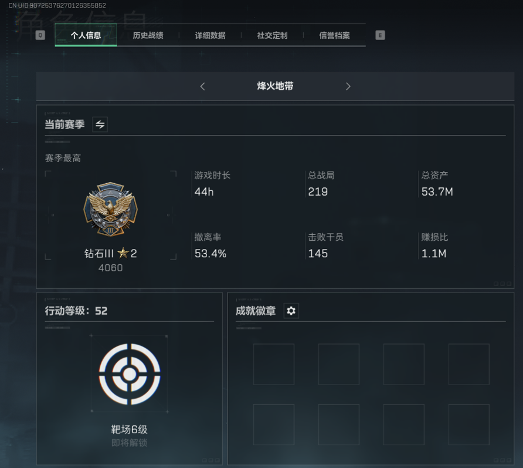Click the first empty badge slot

point(274,364)
